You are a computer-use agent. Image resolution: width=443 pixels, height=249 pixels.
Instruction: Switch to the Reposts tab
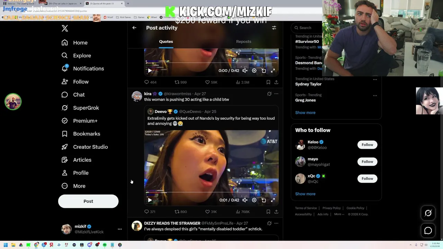coord(244,41)
